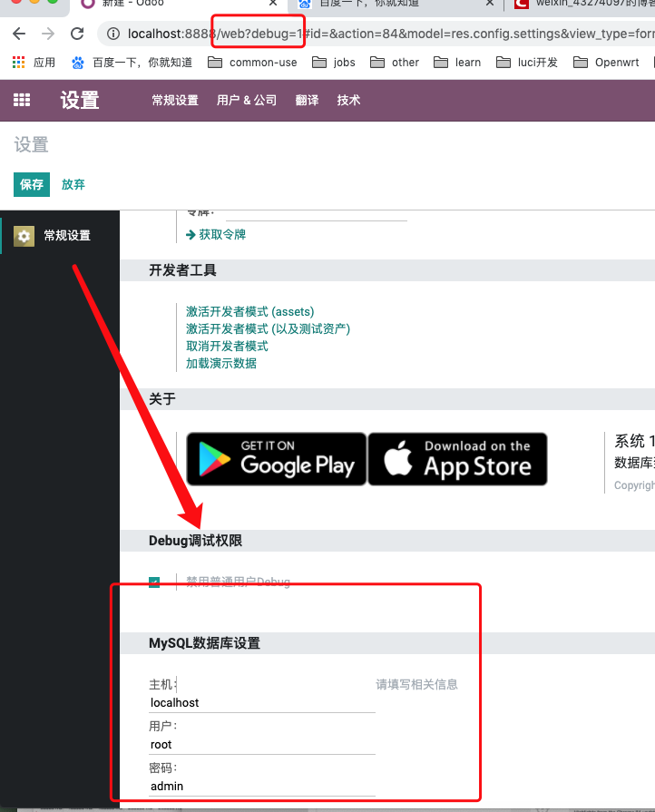Click 激活开发者模式 (以及测试资产) link

pos(269,328)
